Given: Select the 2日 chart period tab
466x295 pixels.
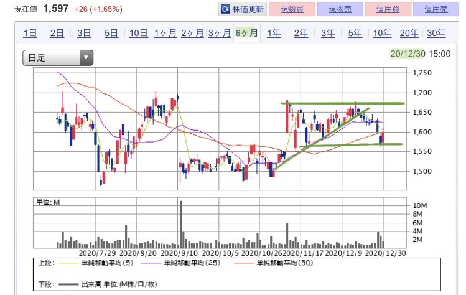Looking at the screenshot, I should coord(57,33).
